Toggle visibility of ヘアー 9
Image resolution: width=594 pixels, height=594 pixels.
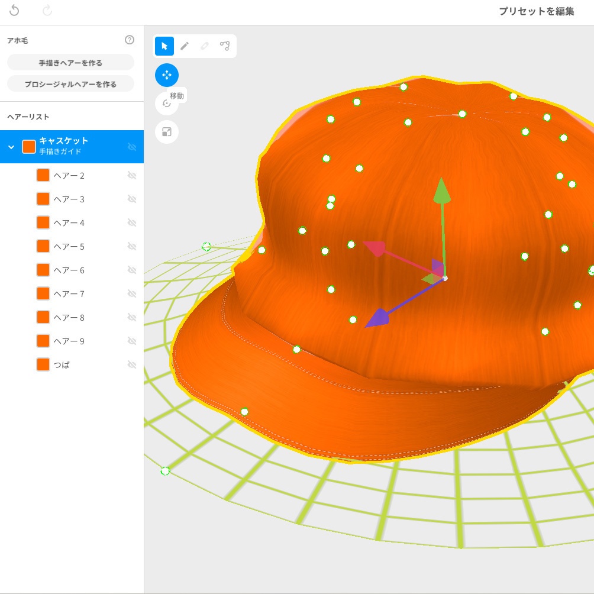tap(131, 341)
